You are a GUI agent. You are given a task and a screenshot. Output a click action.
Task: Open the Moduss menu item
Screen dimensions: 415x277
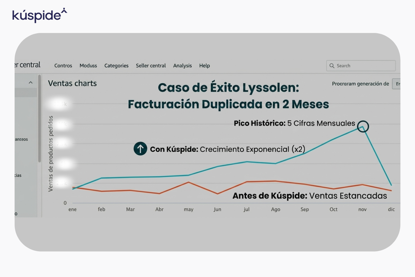[88, 66]
